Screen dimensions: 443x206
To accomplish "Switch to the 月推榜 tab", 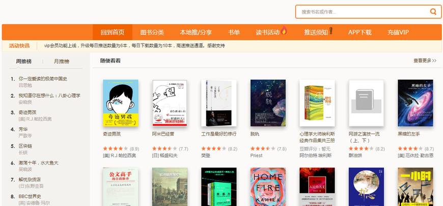I will [61, 61].
